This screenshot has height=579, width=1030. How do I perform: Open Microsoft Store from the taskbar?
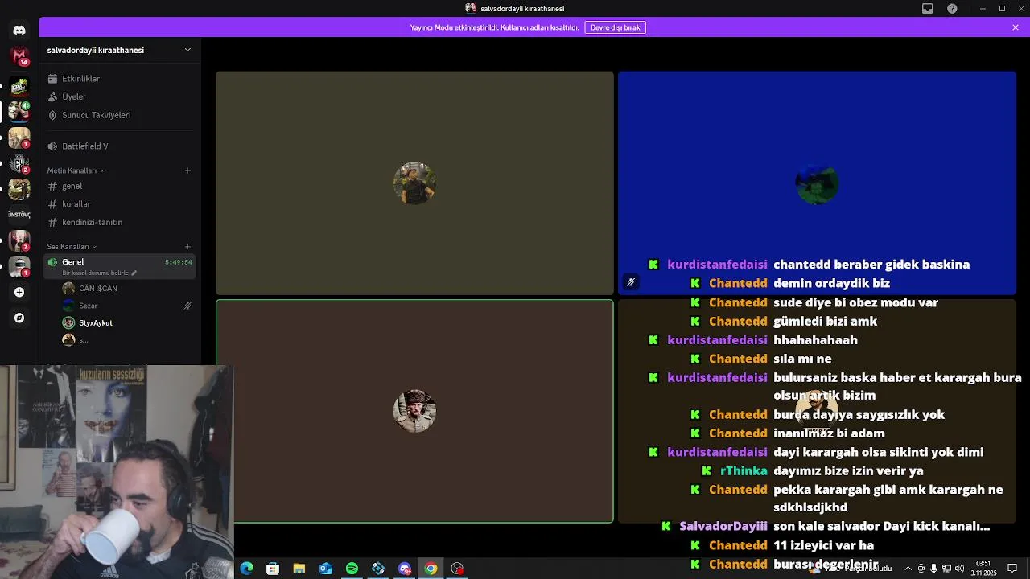point(273,569)
